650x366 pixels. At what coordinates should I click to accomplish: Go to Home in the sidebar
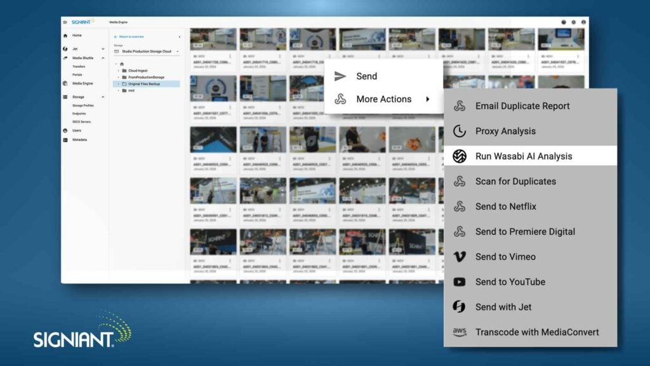tap(77, 36)
